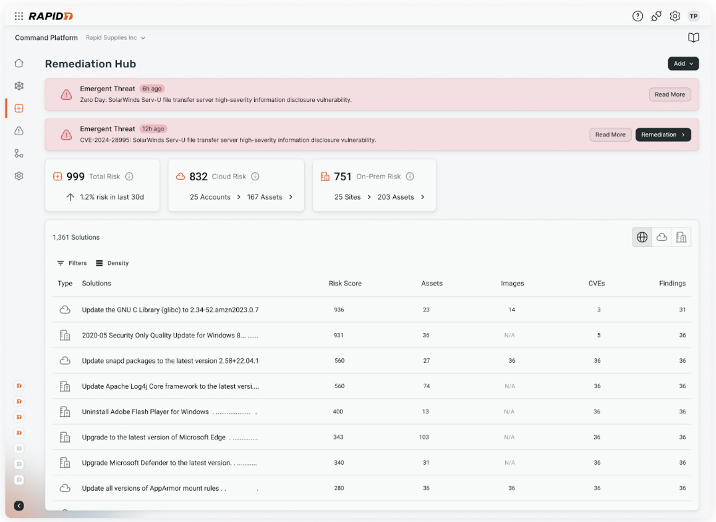This screenshot has height=522, width=716.
Task: Click the help question mark icon
Action: pyautogui.click(x=637, y=16)
